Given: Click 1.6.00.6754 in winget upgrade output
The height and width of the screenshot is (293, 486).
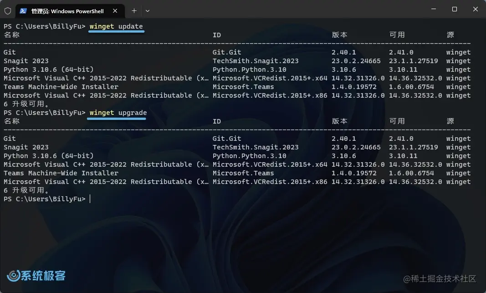Looking at the screenshot, I should (411, 173).
